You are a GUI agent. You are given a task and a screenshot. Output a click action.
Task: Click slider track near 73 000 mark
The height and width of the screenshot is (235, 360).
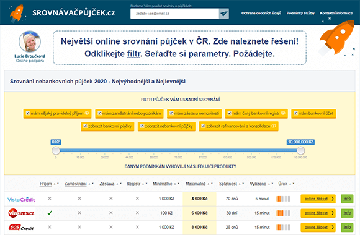pos(178,150)
